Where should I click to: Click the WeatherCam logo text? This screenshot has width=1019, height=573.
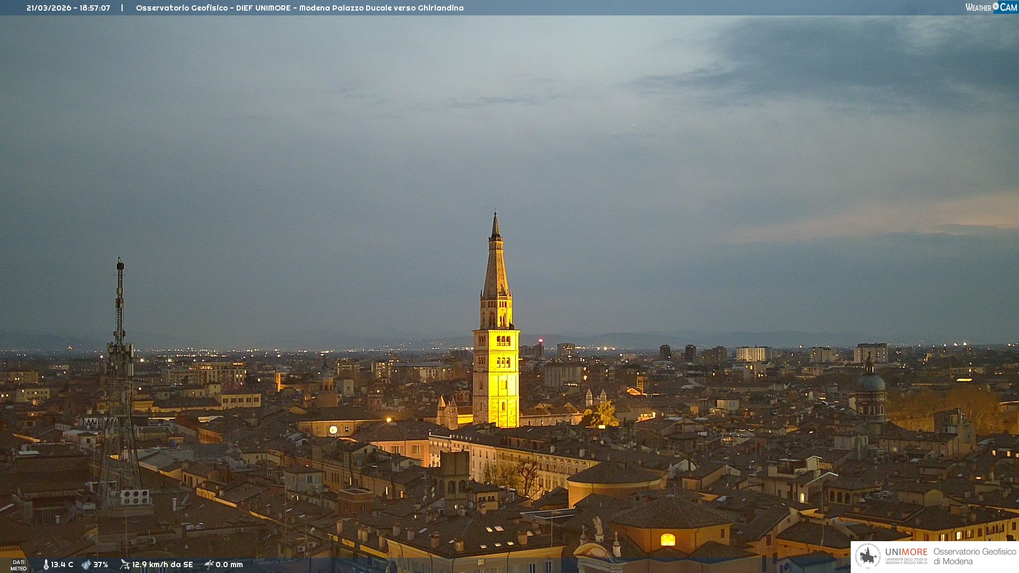click(978, 7)
